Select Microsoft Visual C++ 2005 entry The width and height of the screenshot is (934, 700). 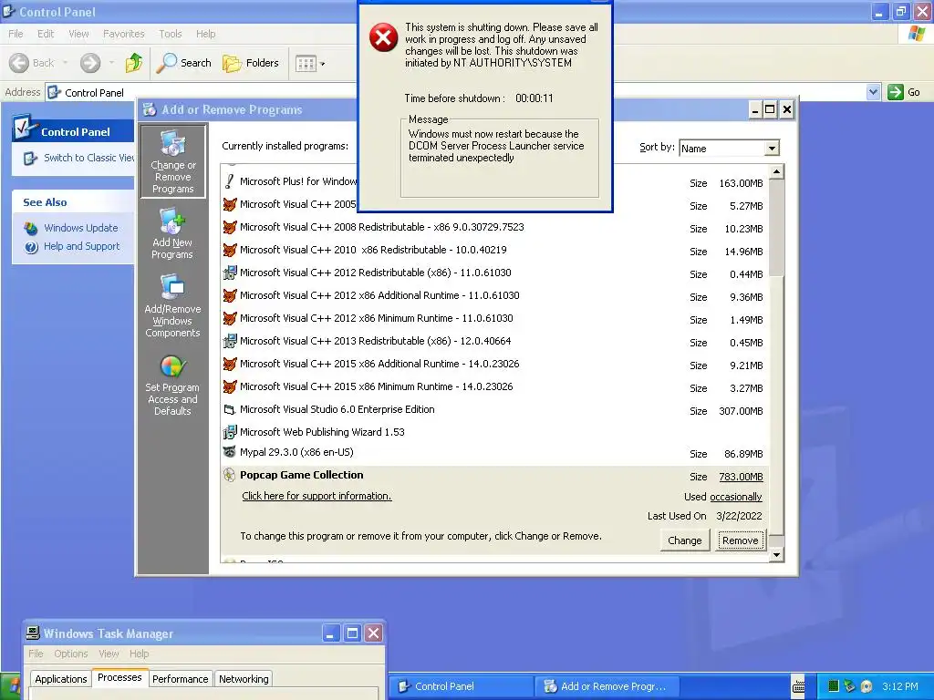494,205
